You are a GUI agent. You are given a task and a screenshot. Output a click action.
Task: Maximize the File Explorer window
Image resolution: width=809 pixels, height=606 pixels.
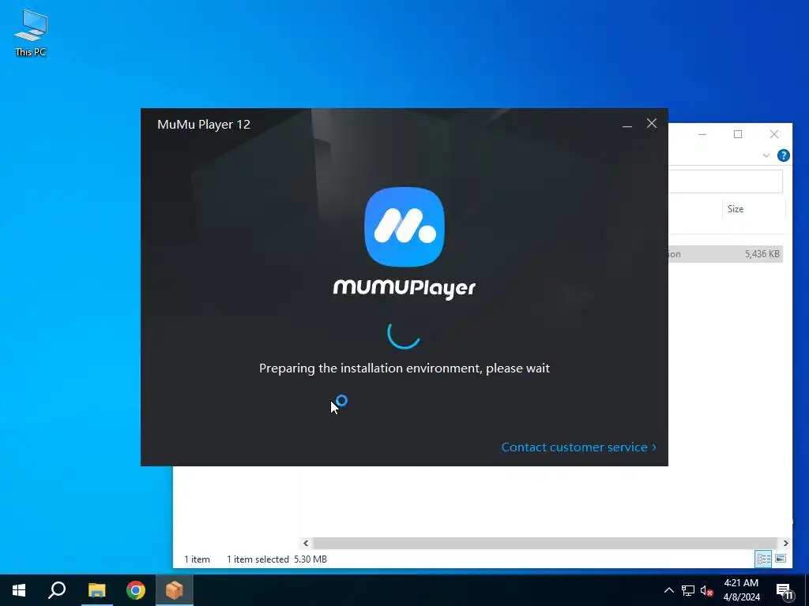point(738,134)
